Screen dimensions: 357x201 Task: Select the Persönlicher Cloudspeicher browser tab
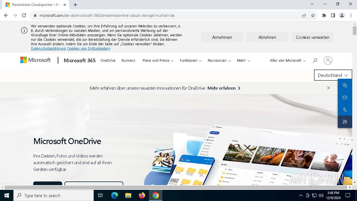click(x=35, y=5)
